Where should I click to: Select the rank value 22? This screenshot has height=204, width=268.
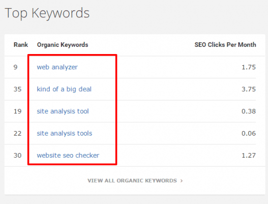[18, 134]
